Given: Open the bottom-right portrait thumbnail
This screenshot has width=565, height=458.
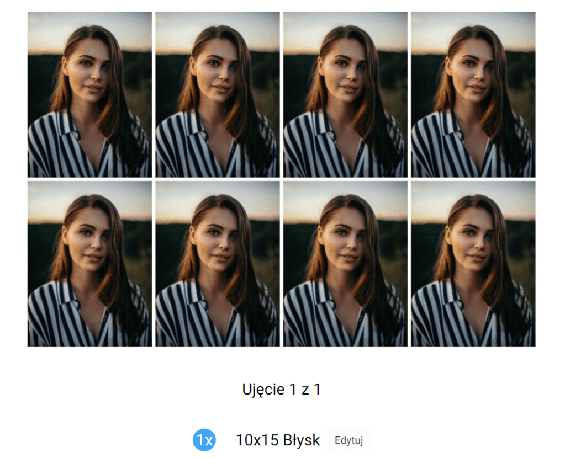Looking at the screenshot, I should click(x=473, y=264).
